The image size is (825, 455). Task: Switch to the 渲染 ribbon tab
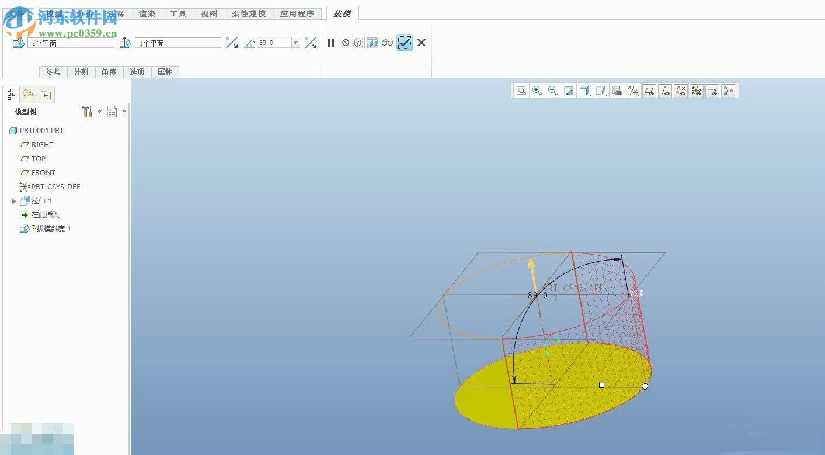click(147, 13)
